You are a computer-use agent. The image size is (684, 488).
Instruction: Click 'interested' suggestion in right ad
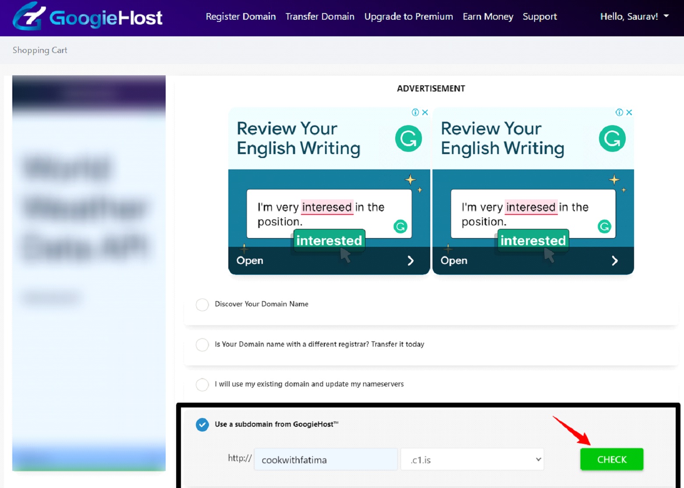(x=533, y=240)
